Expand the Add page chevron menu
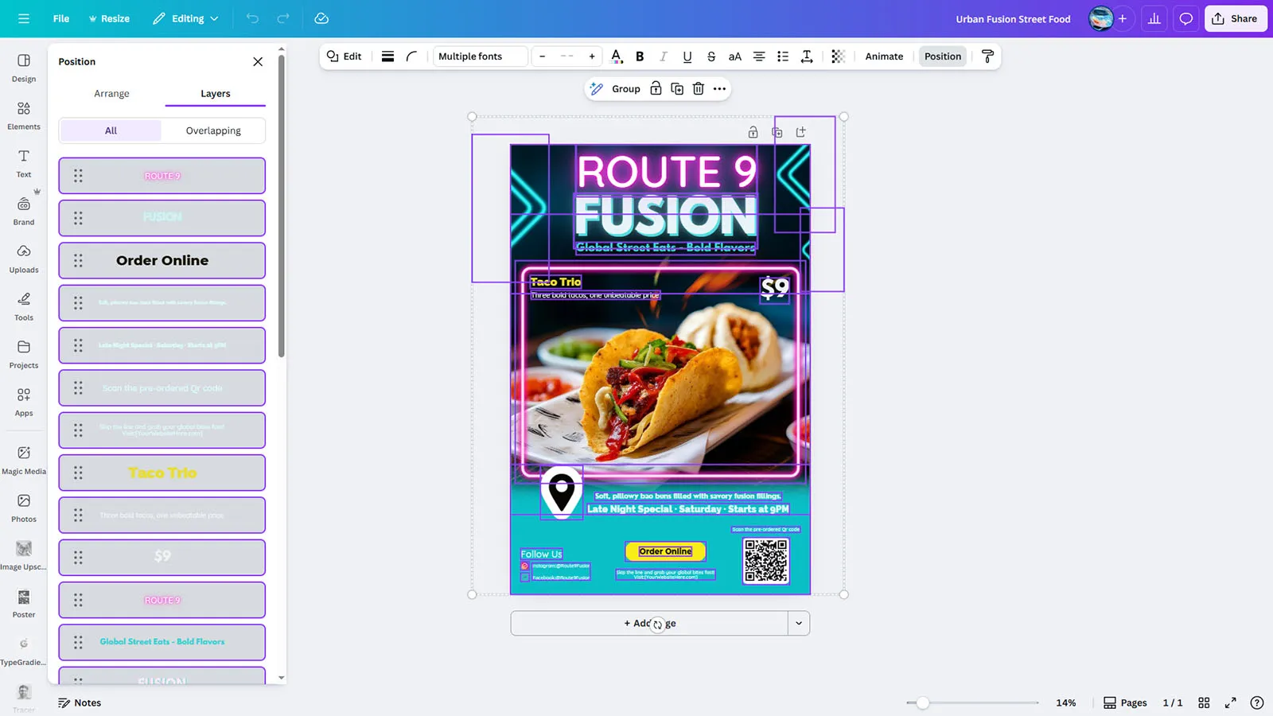Viewport: 1273px width, 716px height. [x=799, y=624]
